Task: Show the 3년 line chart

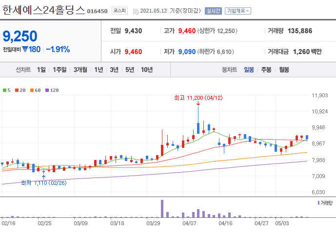Action: pyautogui.click(x=114, y=70)
